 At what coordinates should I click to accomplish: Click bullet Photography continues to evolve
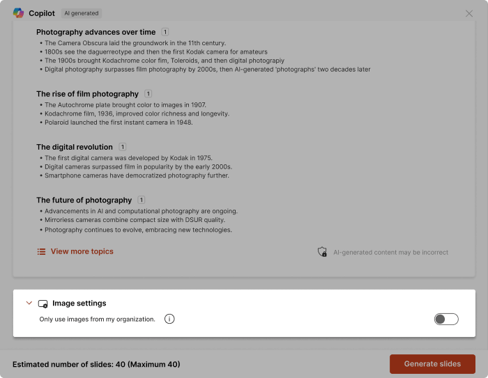click(138, 230)
